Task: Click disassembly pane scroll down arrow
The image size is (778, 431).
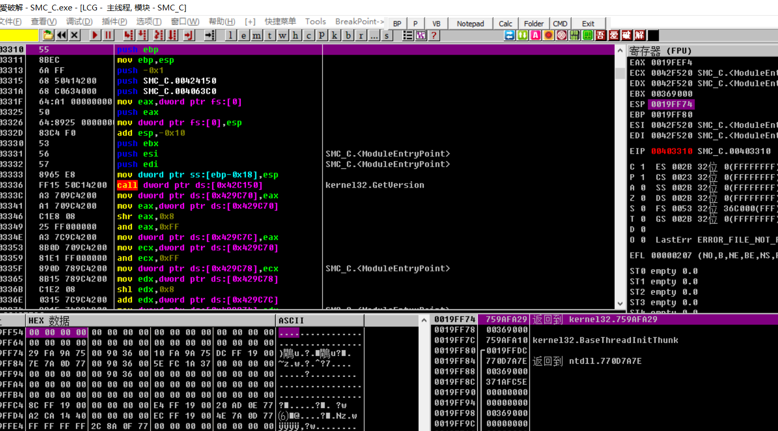Action: [620, 303]
